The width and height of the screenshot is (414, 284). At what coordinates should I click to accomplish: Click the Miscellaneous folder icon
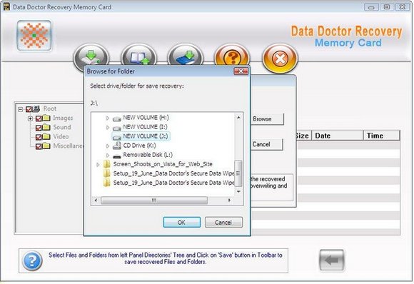click(x=46, y=146)
